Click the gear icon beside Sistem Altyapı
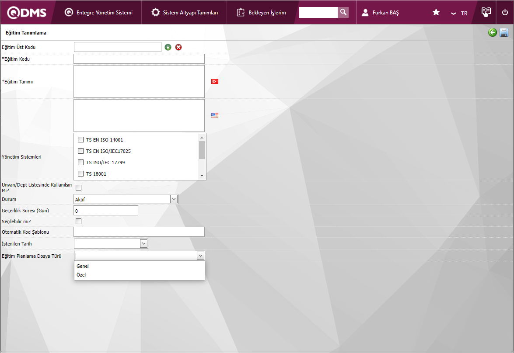 tap(155, 12)
